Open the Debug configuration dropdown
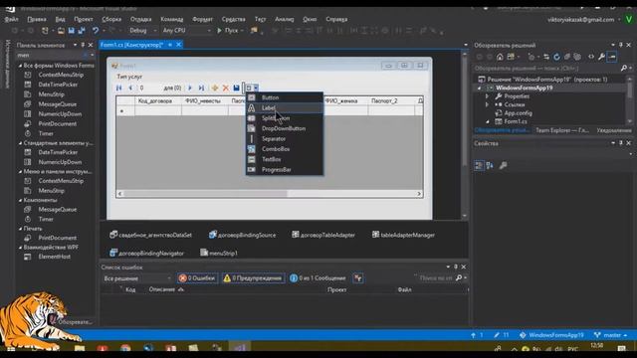 click(142, 31)
